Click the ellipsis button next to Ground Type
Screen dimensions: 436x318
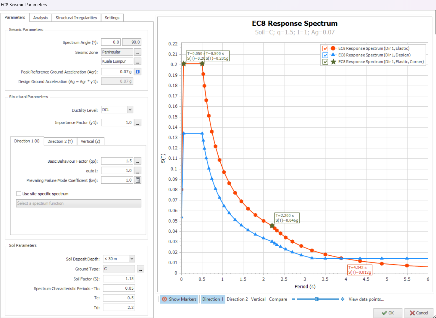141,269
